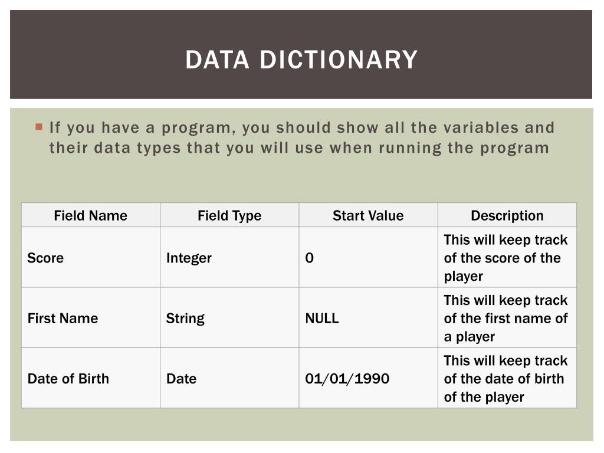This screenshot has width=604, height=453.
Task: Select the Score field name cell
Action: (90, 257)
